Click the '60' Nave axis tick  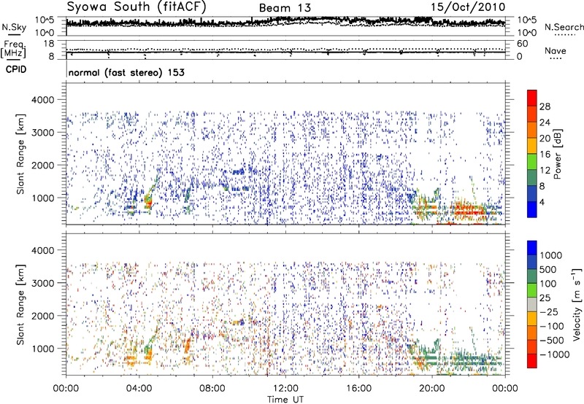[x=522, y=44]
